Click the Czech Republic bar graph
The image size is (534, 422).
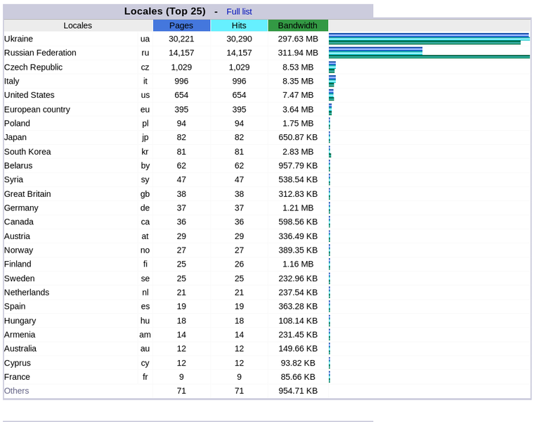coord(332,67)
